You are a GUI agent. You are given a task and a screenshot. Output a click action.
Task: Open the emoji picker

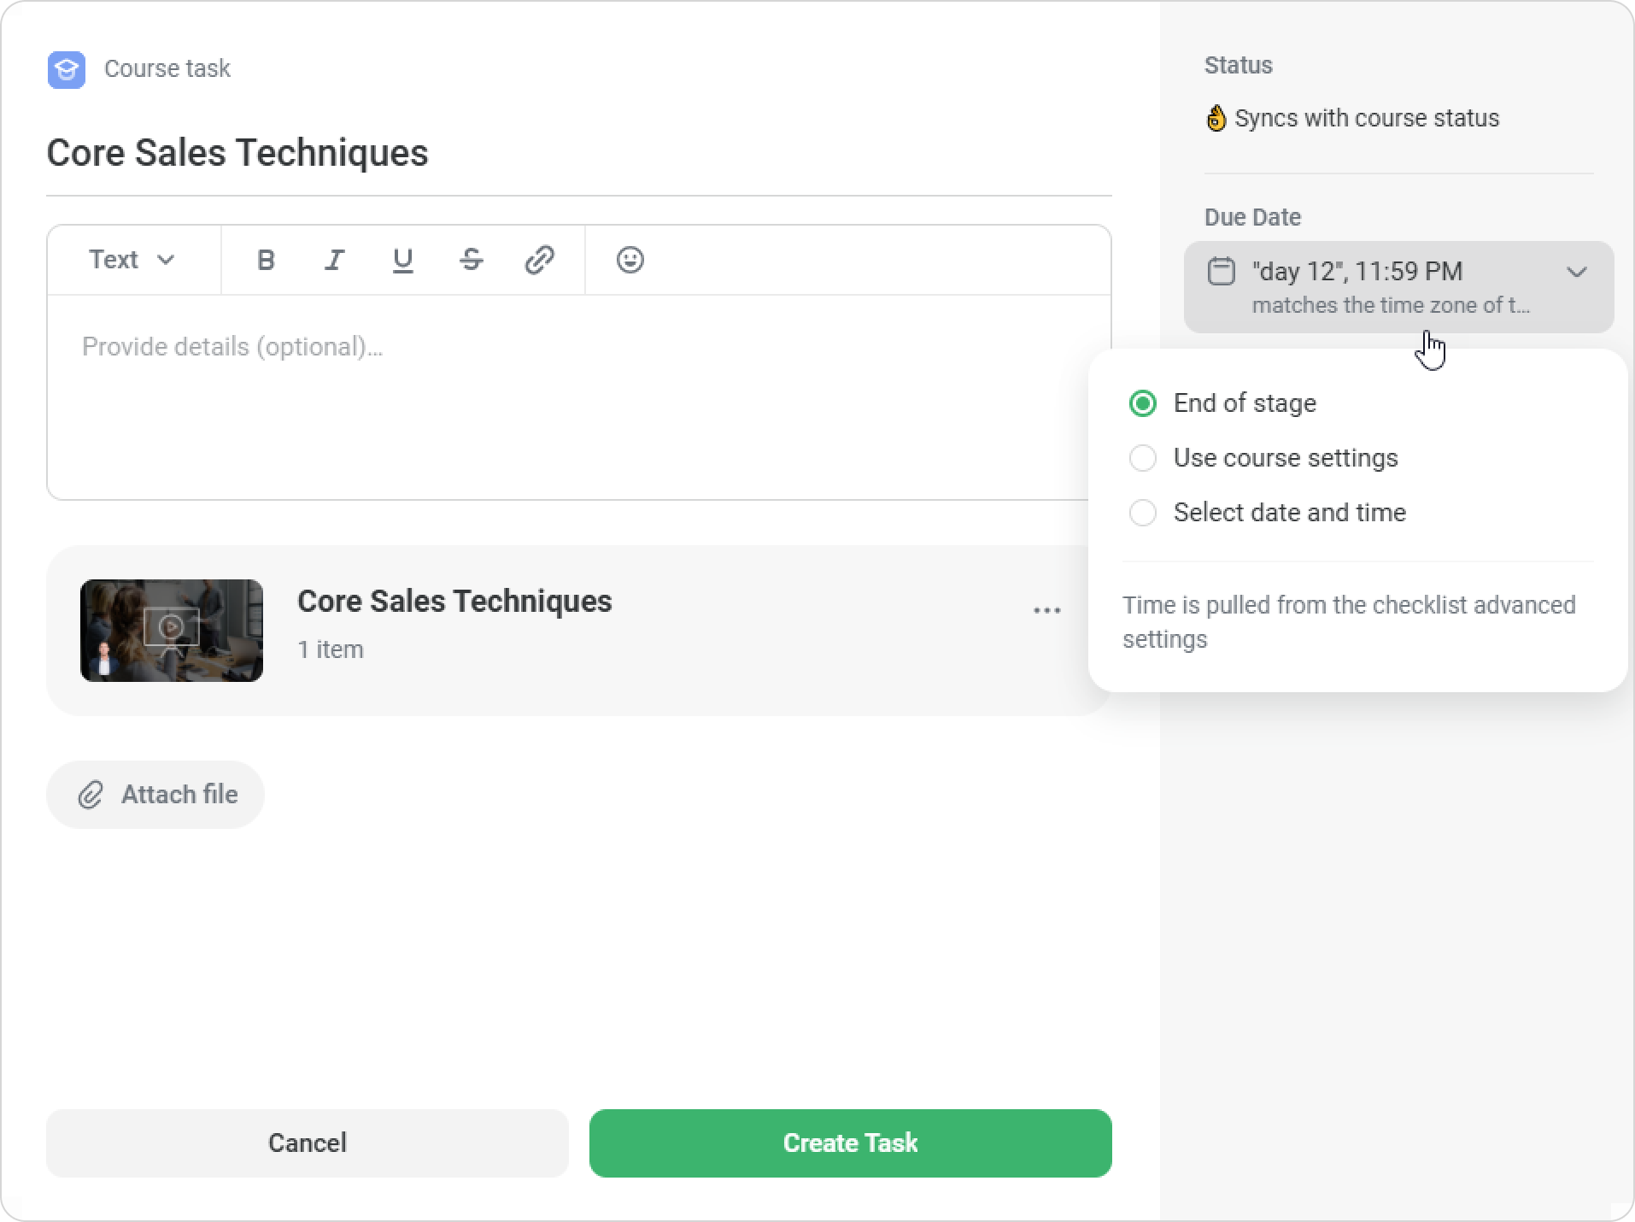(x=630, y=260)
